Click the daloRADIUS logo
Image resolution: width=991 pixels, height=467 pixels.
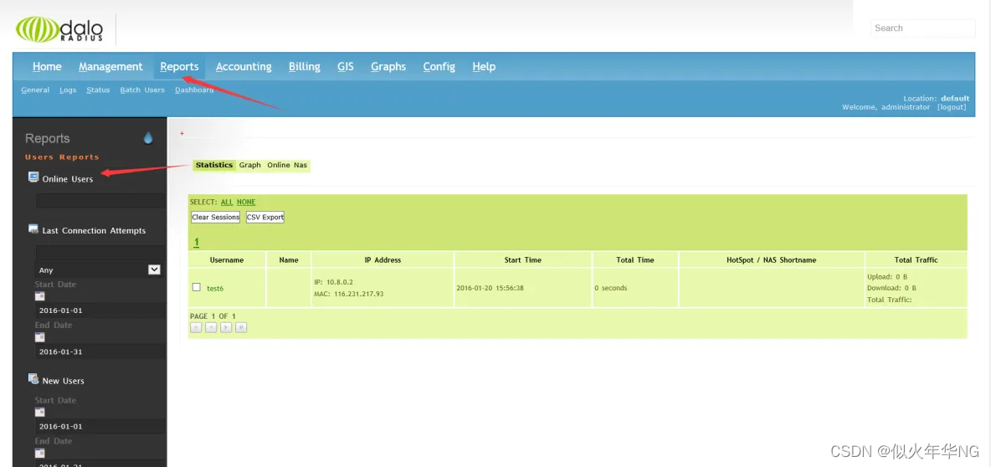coord(59,29)
